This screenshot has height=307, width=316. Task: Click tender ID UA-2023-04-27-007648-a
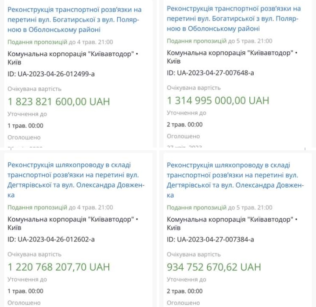click(210, 72)
